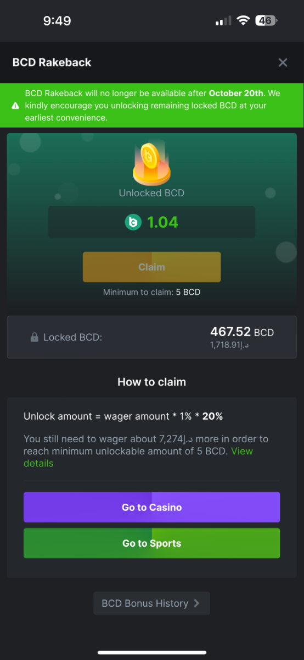Tap the green BCD currency icon

[x=133, y=222]
